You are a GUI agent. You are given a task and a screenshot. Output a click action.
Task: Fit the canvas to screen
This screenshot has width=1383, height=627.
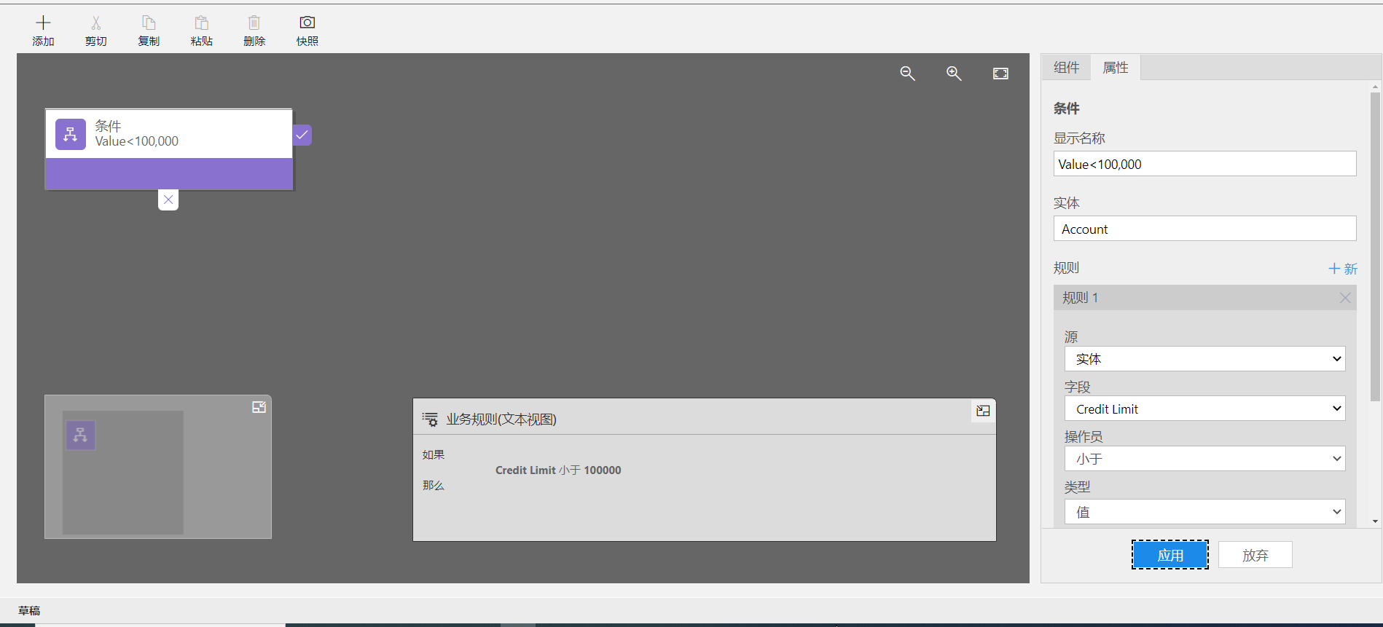click(1000, 74)
